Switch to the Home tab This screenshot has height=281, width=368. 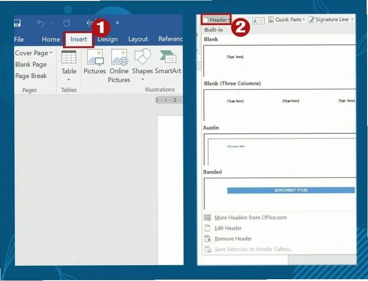click(51, 39)
